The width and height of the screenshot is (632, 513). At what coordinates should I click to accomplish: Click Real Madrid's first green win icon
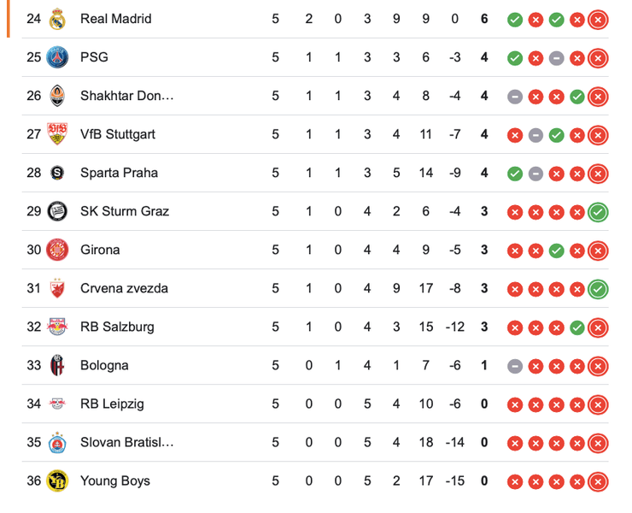(515, 19)
